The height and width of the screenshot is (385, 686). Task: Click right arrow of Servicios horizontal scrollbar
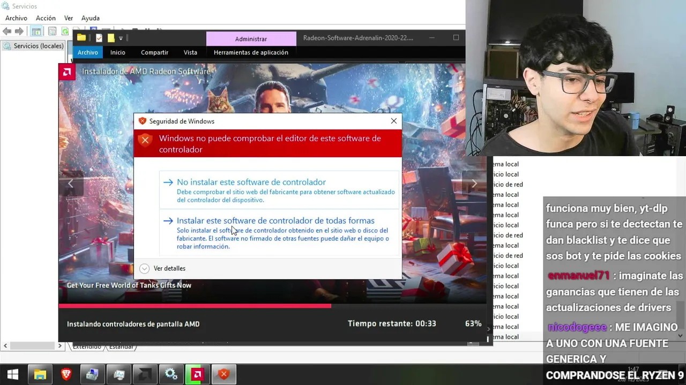(59, 346)
